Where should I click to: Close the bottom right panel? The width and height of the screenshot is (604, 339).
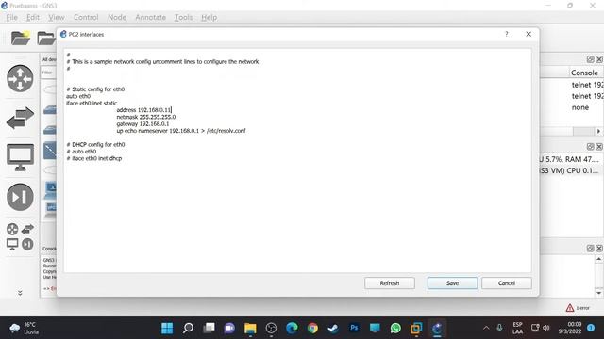(599, 249)
